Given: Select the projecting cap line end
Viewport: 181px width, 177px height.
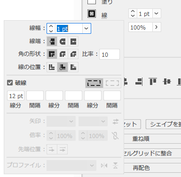Looking at the screenshot, I should click(x=73, y=41).
